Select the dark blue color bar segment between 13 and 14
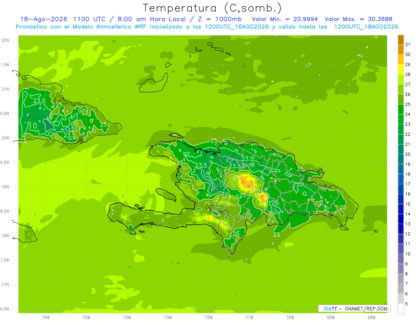Screen dimensions: 417x322 pyautogui.click(x=401, y=219)
